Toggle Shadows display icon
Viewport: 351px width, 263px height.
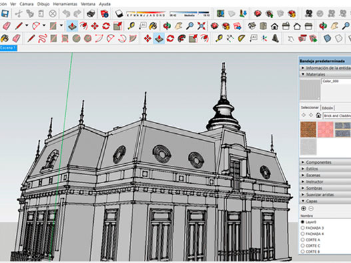click(119, 14)
